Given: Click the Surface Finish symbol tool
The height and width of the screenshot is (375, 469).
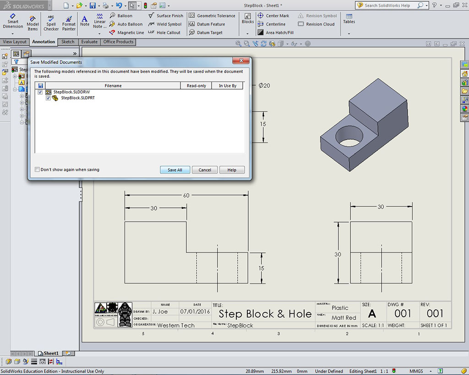Looking at the screenshot, I should pyautogui.click(x=166, y=16).
